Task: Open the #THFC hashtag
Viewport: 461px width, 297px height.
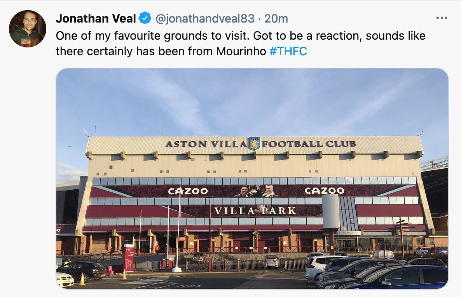Action: point(288,51)
